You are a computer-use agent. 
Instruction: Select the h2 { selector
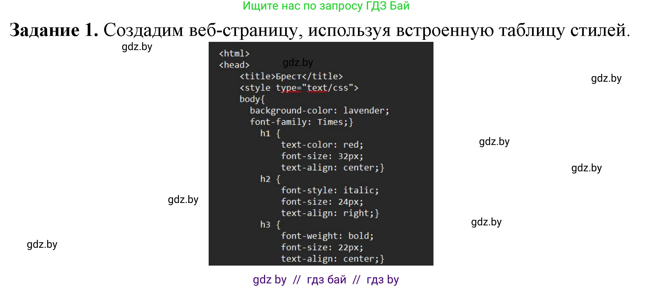tap(270, 179)
